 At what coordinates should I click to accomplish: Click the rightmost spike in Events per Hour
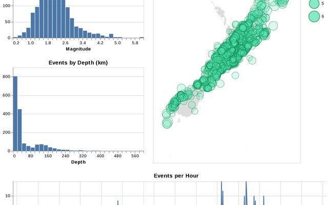click(264, 200)
